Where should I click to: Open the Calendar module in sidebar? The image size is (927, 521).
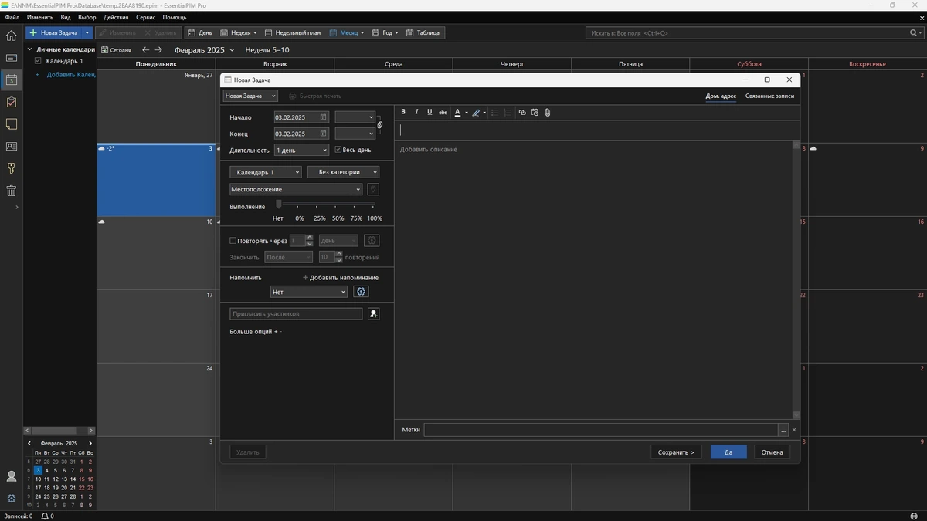(x=11, y=80)
